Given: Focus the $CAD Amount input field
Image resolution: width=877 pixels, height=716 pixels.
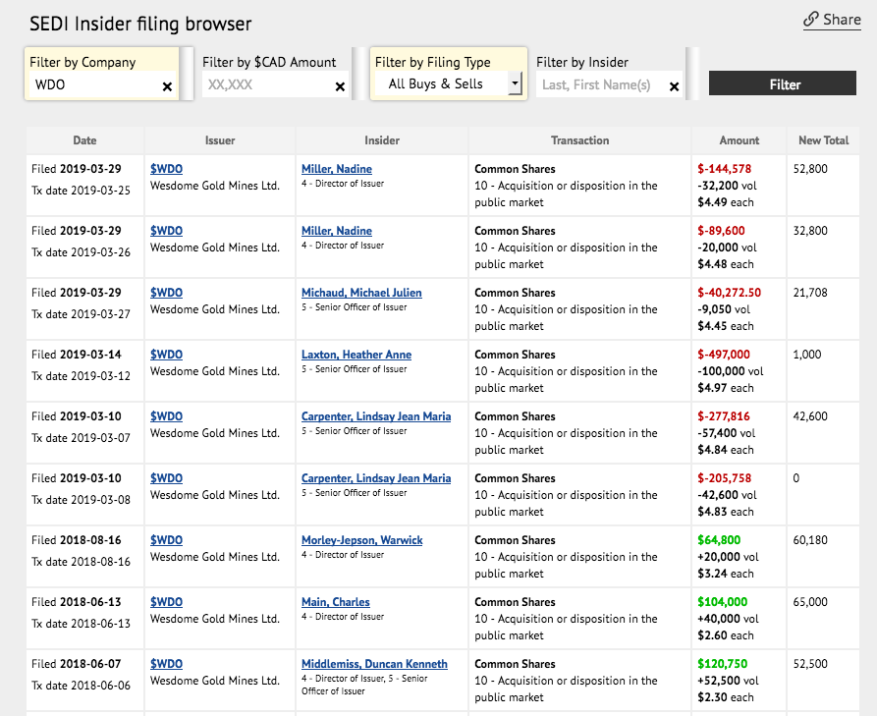Looking at the screenshot, I should click(265, 85).
